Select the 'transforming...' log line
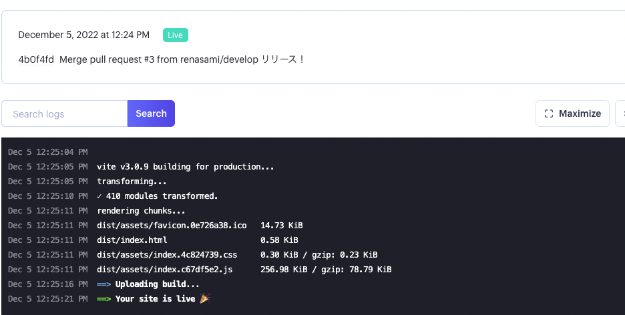Viewport: 625px width, 315px height. click(x=132, y=182)
